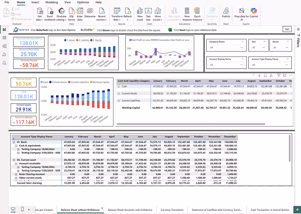Viewport: 301px width, 214px height.
Task: Click Prep data for AI
Action: coord(242,14)
